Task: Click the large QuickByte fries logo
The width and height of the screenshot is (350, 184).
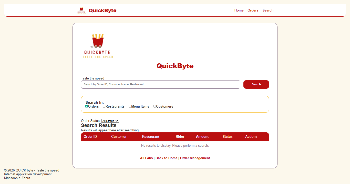Action: point(98,45)
